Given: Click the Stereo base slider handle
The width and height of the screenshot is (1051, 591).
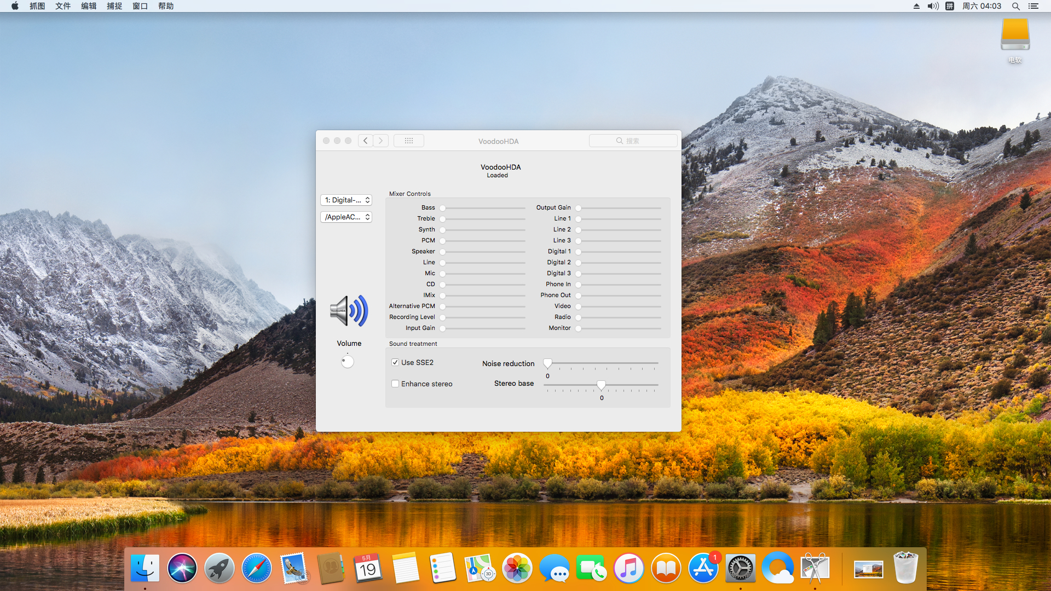Looking at the screenshot, I should click(x=601, y=385).
